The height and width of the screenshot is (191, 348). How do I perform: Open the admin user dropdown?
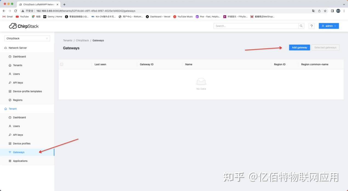pos(329,26)
